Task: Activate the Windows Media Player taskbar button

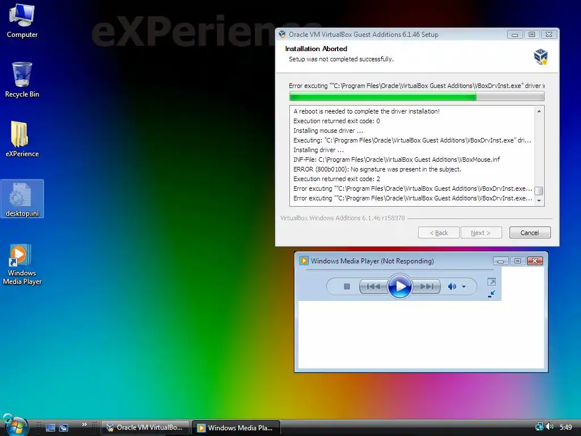Action: (x=236, y=427)
